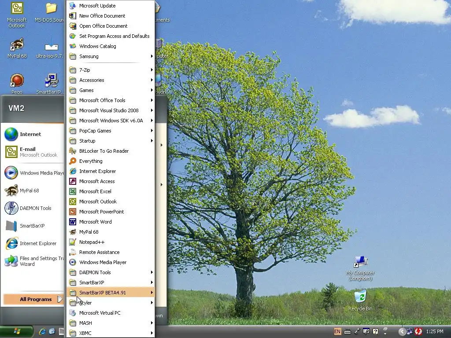Expand Microsoft Office Tools folder
Viewport: 451px width, 338px height.
coord(111,100)
